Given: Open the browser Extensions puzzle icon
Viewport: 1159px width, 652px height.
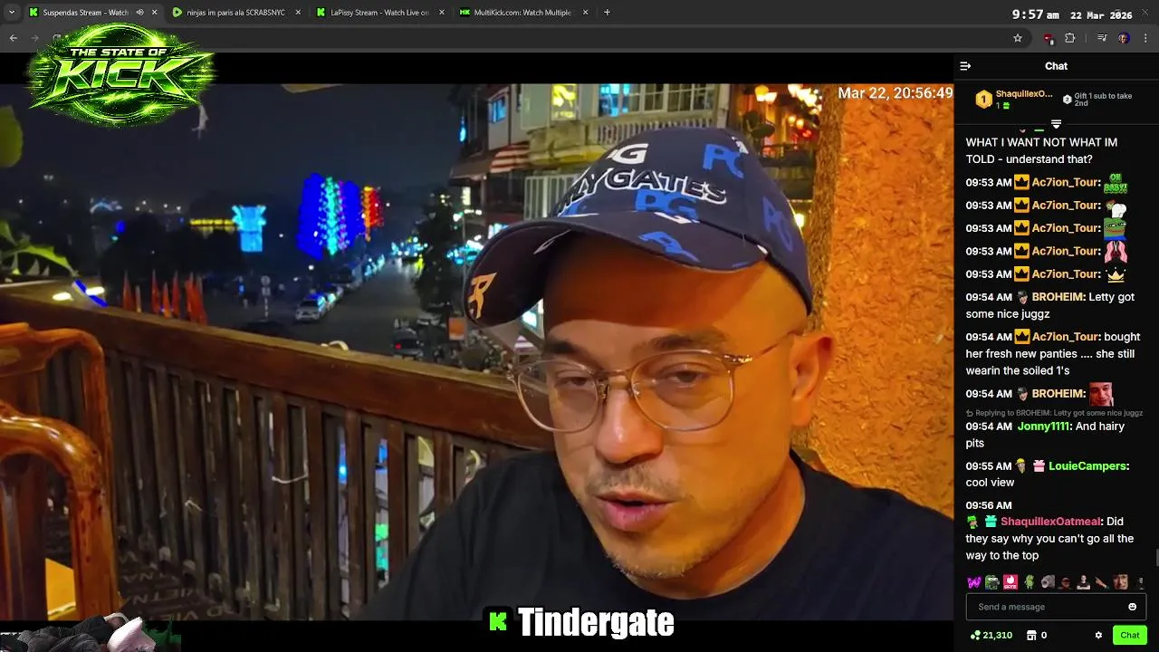Looking at the screenshot, I should click(x=1069, y=38).
